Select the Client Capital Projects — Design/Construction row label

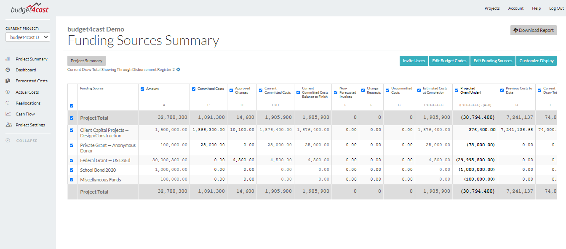click(104, 133)
